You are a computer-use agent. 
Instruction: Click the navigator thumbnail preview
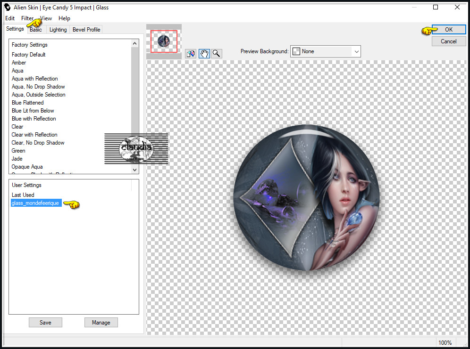(x=164, y=41)
